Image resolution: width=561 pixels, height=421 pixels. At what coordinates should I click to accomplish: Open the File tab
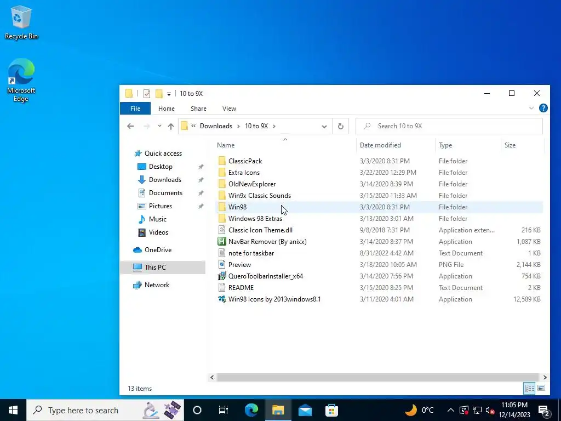135,109
